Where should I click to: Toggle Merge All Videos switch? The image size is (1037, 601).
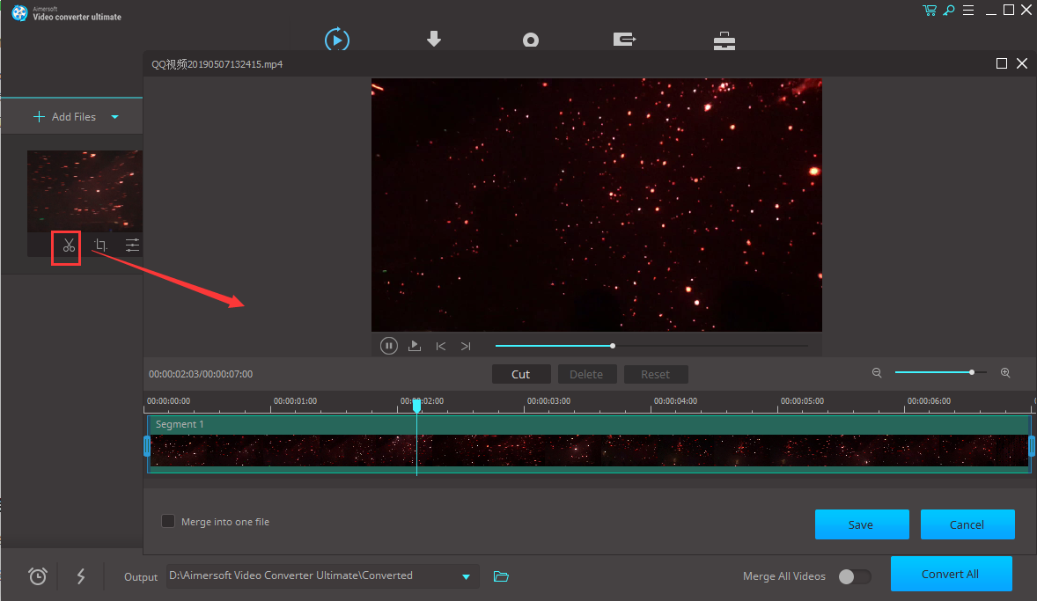[x=855, y=576]
